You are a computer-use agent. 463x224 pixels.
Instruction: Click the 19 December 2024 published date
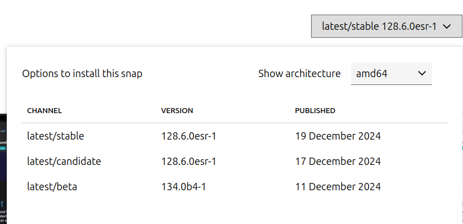[338, 136]
